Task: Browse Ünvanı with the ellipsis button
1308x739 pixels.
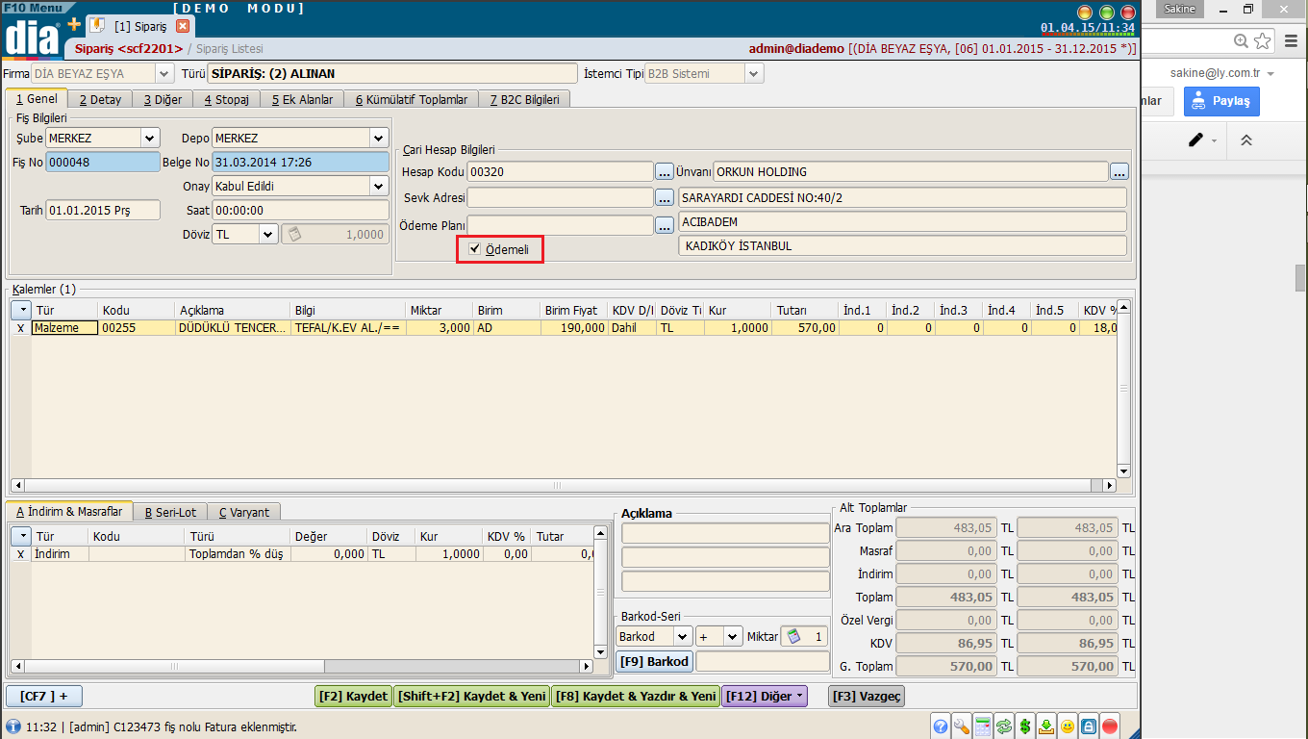Action: pyautogui.click(x=1119, y=171)
